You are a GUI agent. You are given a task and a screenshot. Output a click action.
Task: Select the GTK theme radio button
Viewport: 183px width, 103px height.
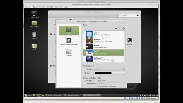84,34
